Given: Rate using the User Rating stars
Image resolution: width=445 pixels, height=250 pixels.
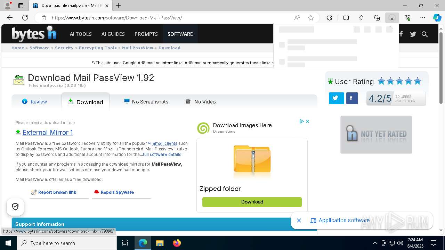Looking at the screenshot, I should pyautogui.click(x=399, y=81).
